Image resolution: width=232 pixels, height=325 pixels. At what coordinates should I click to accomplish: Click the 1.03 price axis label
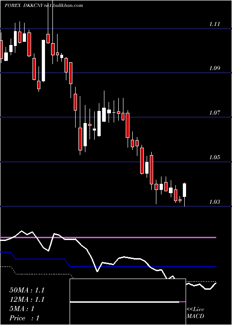tap(214, 201)
